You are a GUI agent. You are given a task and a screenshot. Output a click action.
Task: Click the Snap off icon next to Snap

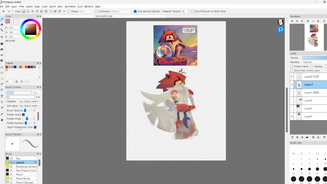click(x=24, y=12)
